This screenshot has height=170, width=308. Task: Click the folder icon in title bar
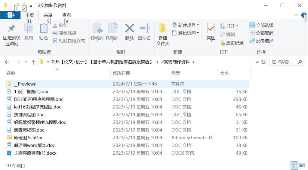click(x=5, y=5)
